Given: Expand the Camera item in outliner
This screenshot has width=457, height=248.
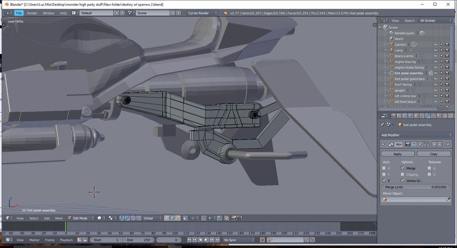Looking at the screenshot, I should pyautogui.click(x=385, y=44).
